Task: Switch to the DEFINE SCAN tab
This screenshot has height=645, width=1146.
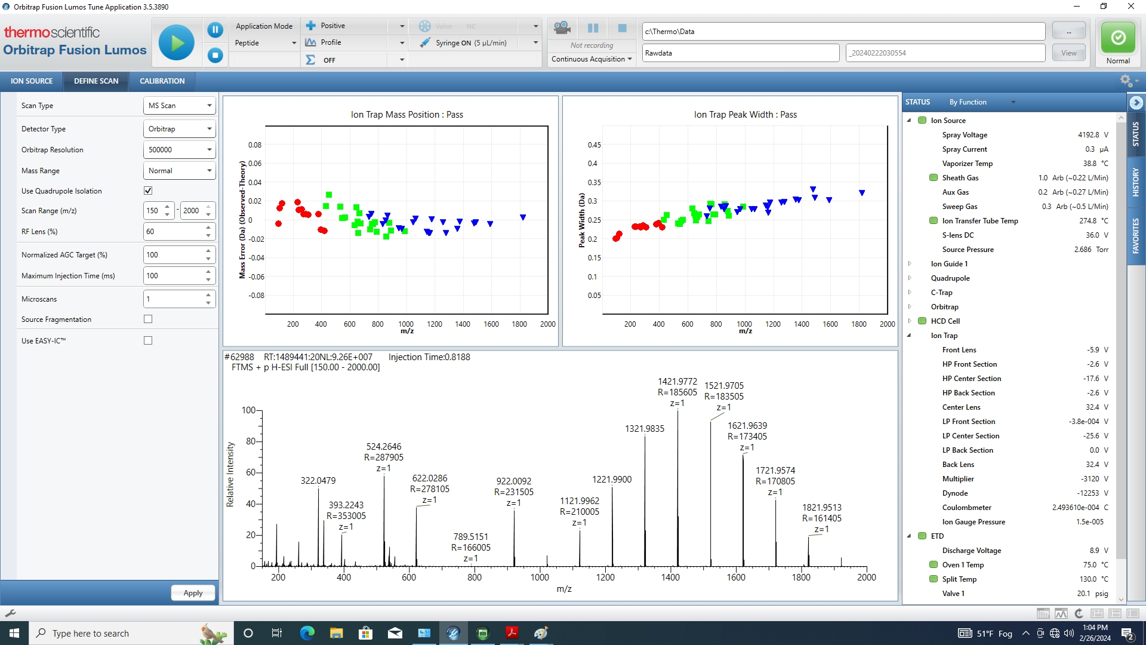Action: (x=95, y=81)
